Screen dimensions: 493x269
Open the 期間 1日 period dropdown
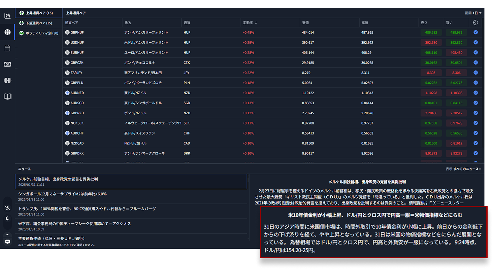[x=473, y=13]
